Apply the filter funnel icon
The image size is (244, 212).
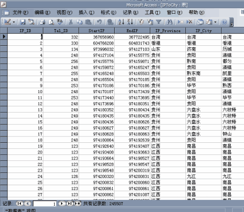(159, 22)
